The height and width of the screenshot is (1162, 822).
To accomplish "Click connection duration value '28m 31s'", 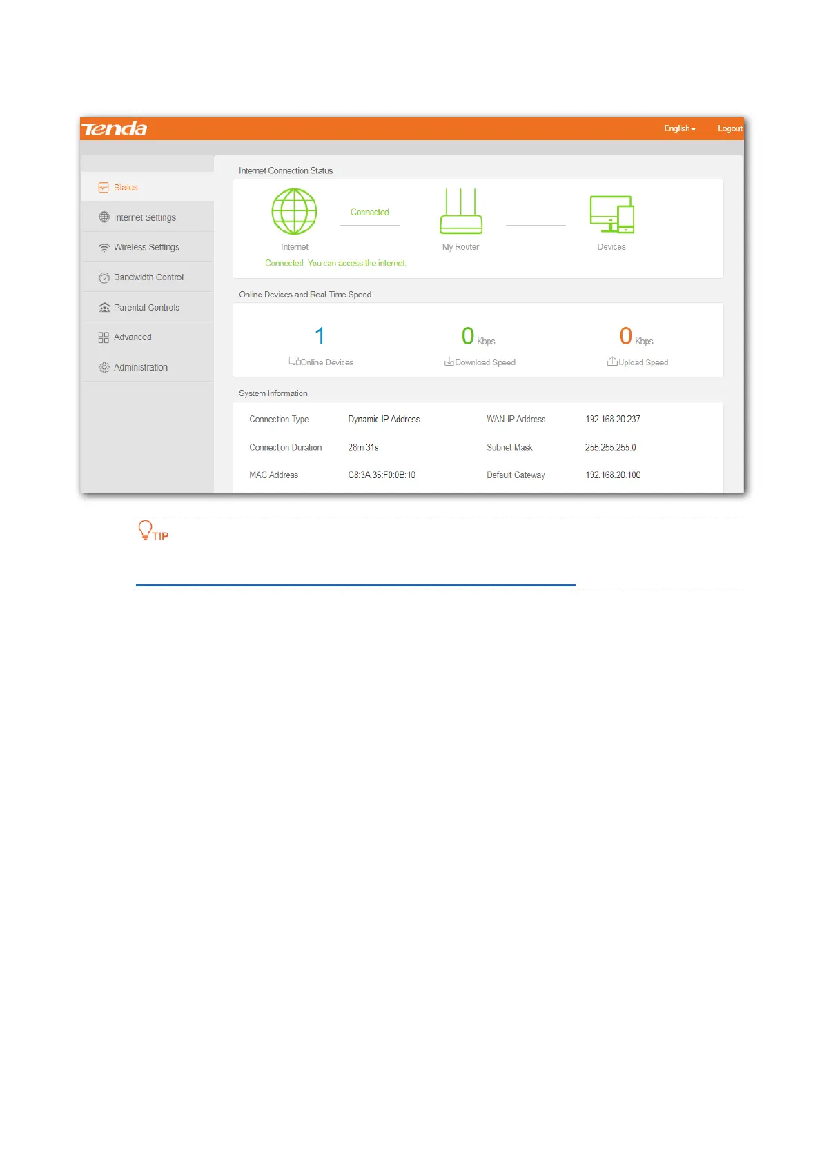I will click(x=363, y=448).
